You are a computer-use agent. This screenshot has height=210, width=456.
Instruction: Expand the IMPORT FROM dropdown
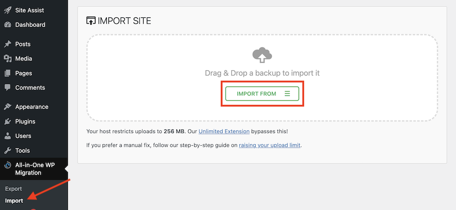click(x=262, y=93)
